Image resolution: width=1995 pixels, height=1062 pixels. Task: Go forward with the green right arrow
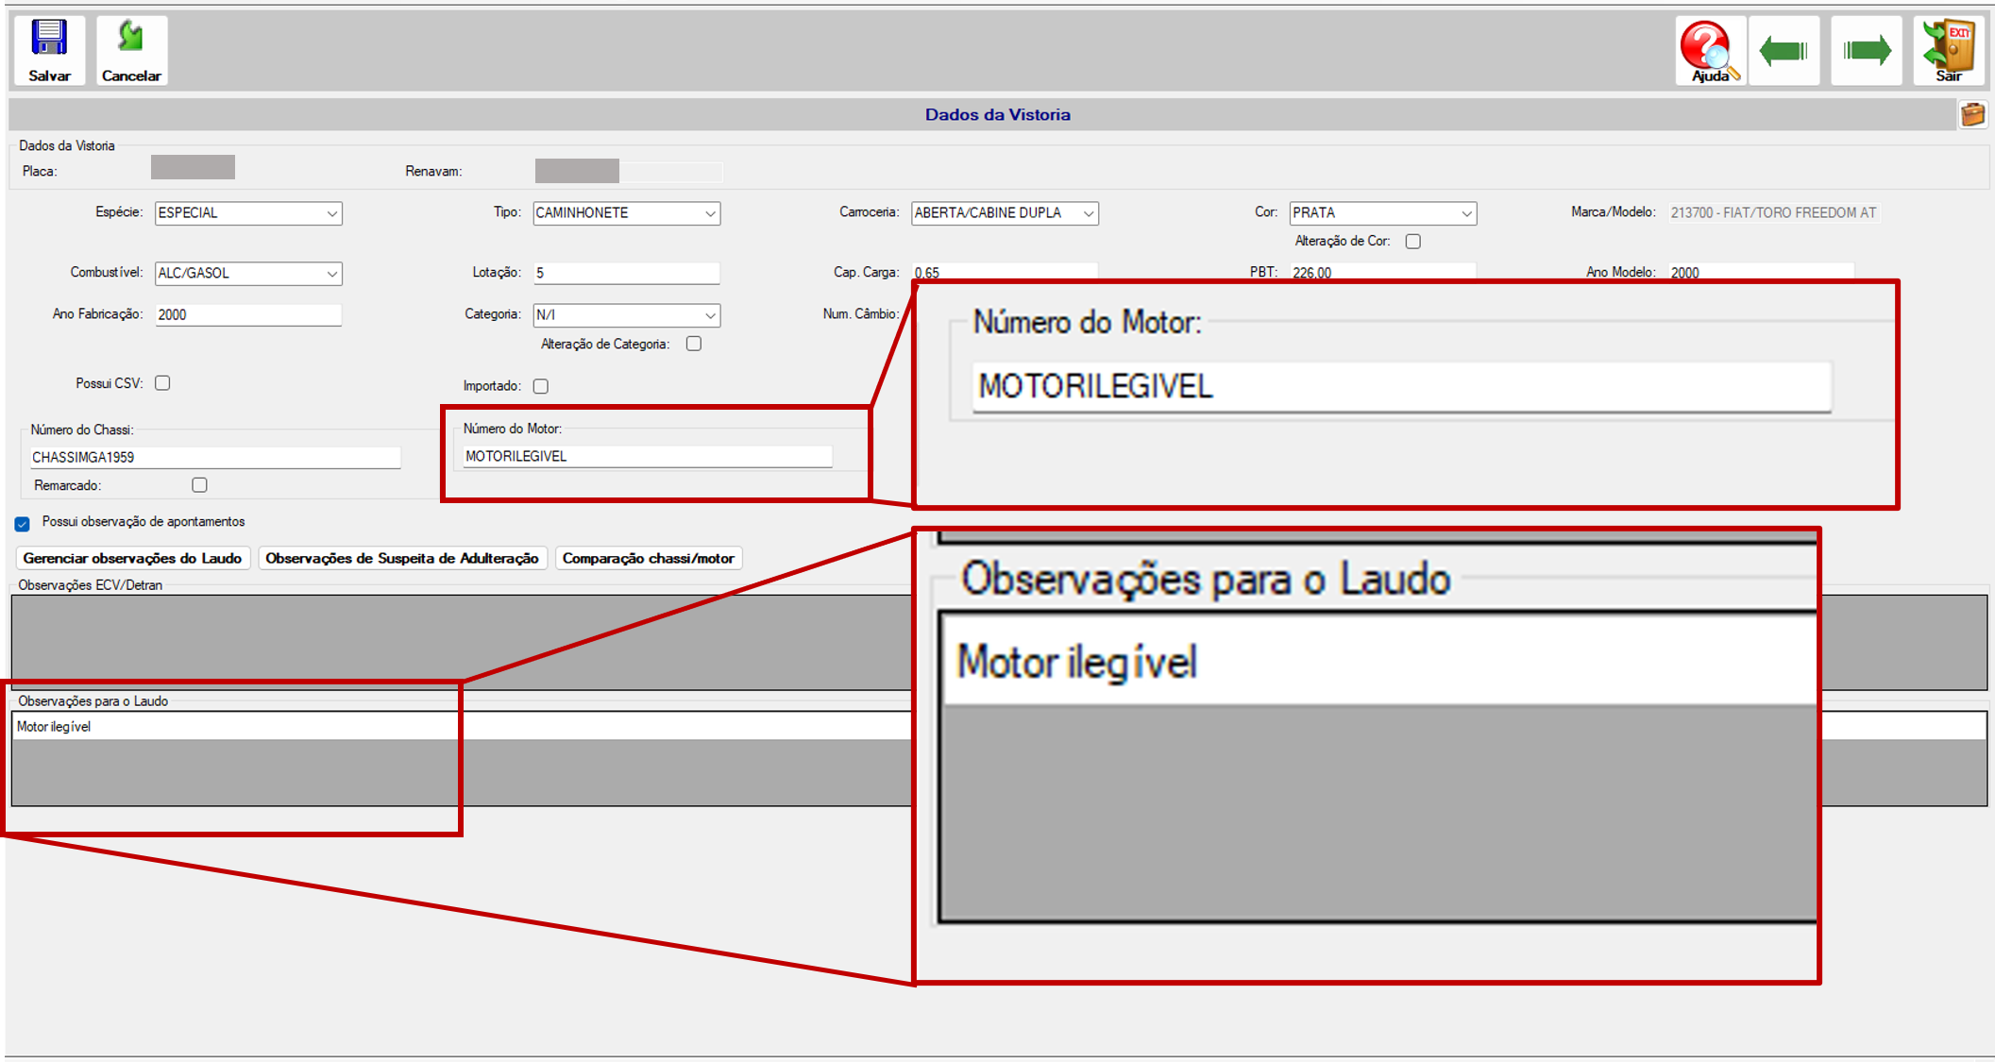1866,51
